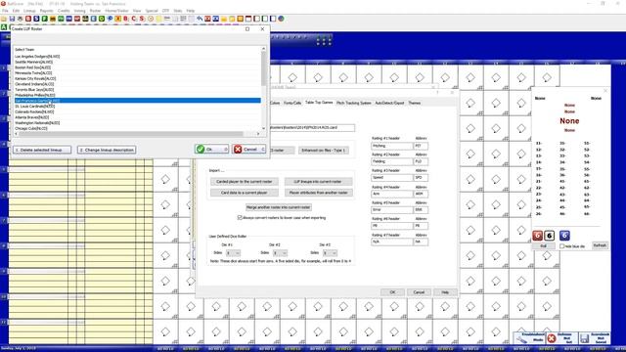Click vertical scrollbar of team list

(x=263, y=88)
